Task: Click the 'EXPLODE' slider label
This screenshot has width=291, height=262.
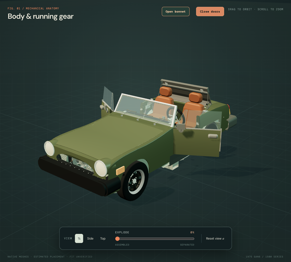Action: tap(122, 232)
